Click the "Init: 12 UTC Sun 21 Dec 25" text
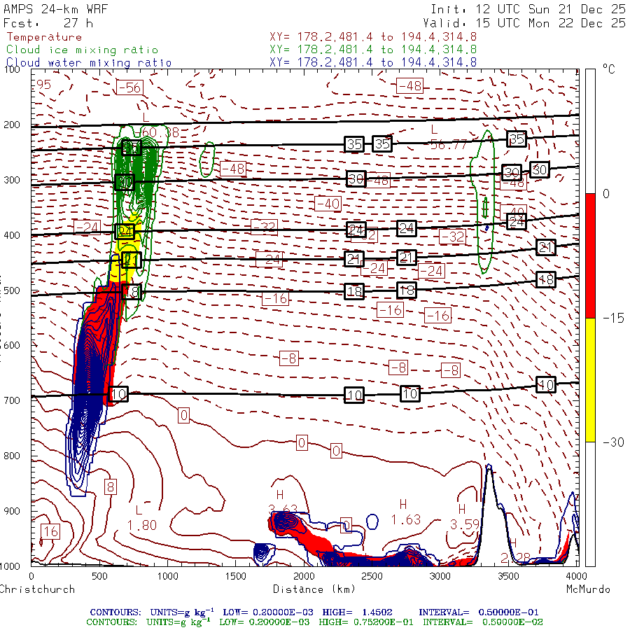The width and height of the screenshot is (630, 630). tap(528, 9)
